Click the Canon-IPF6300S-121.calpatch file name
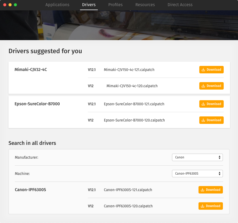The height and width of the screenshot is (223, 238). (x=128, y=190)
